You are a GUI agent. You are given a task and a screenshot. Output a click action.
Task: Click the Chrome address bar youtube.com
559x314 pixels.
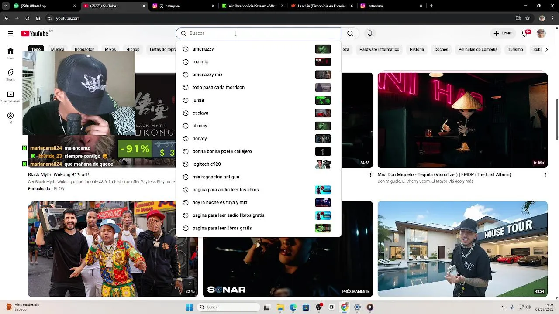click(279, 18)
